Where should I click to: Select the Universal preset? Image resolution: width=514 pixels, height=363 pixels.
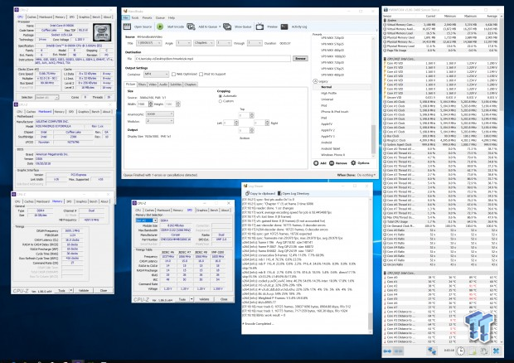coord(327,99)
